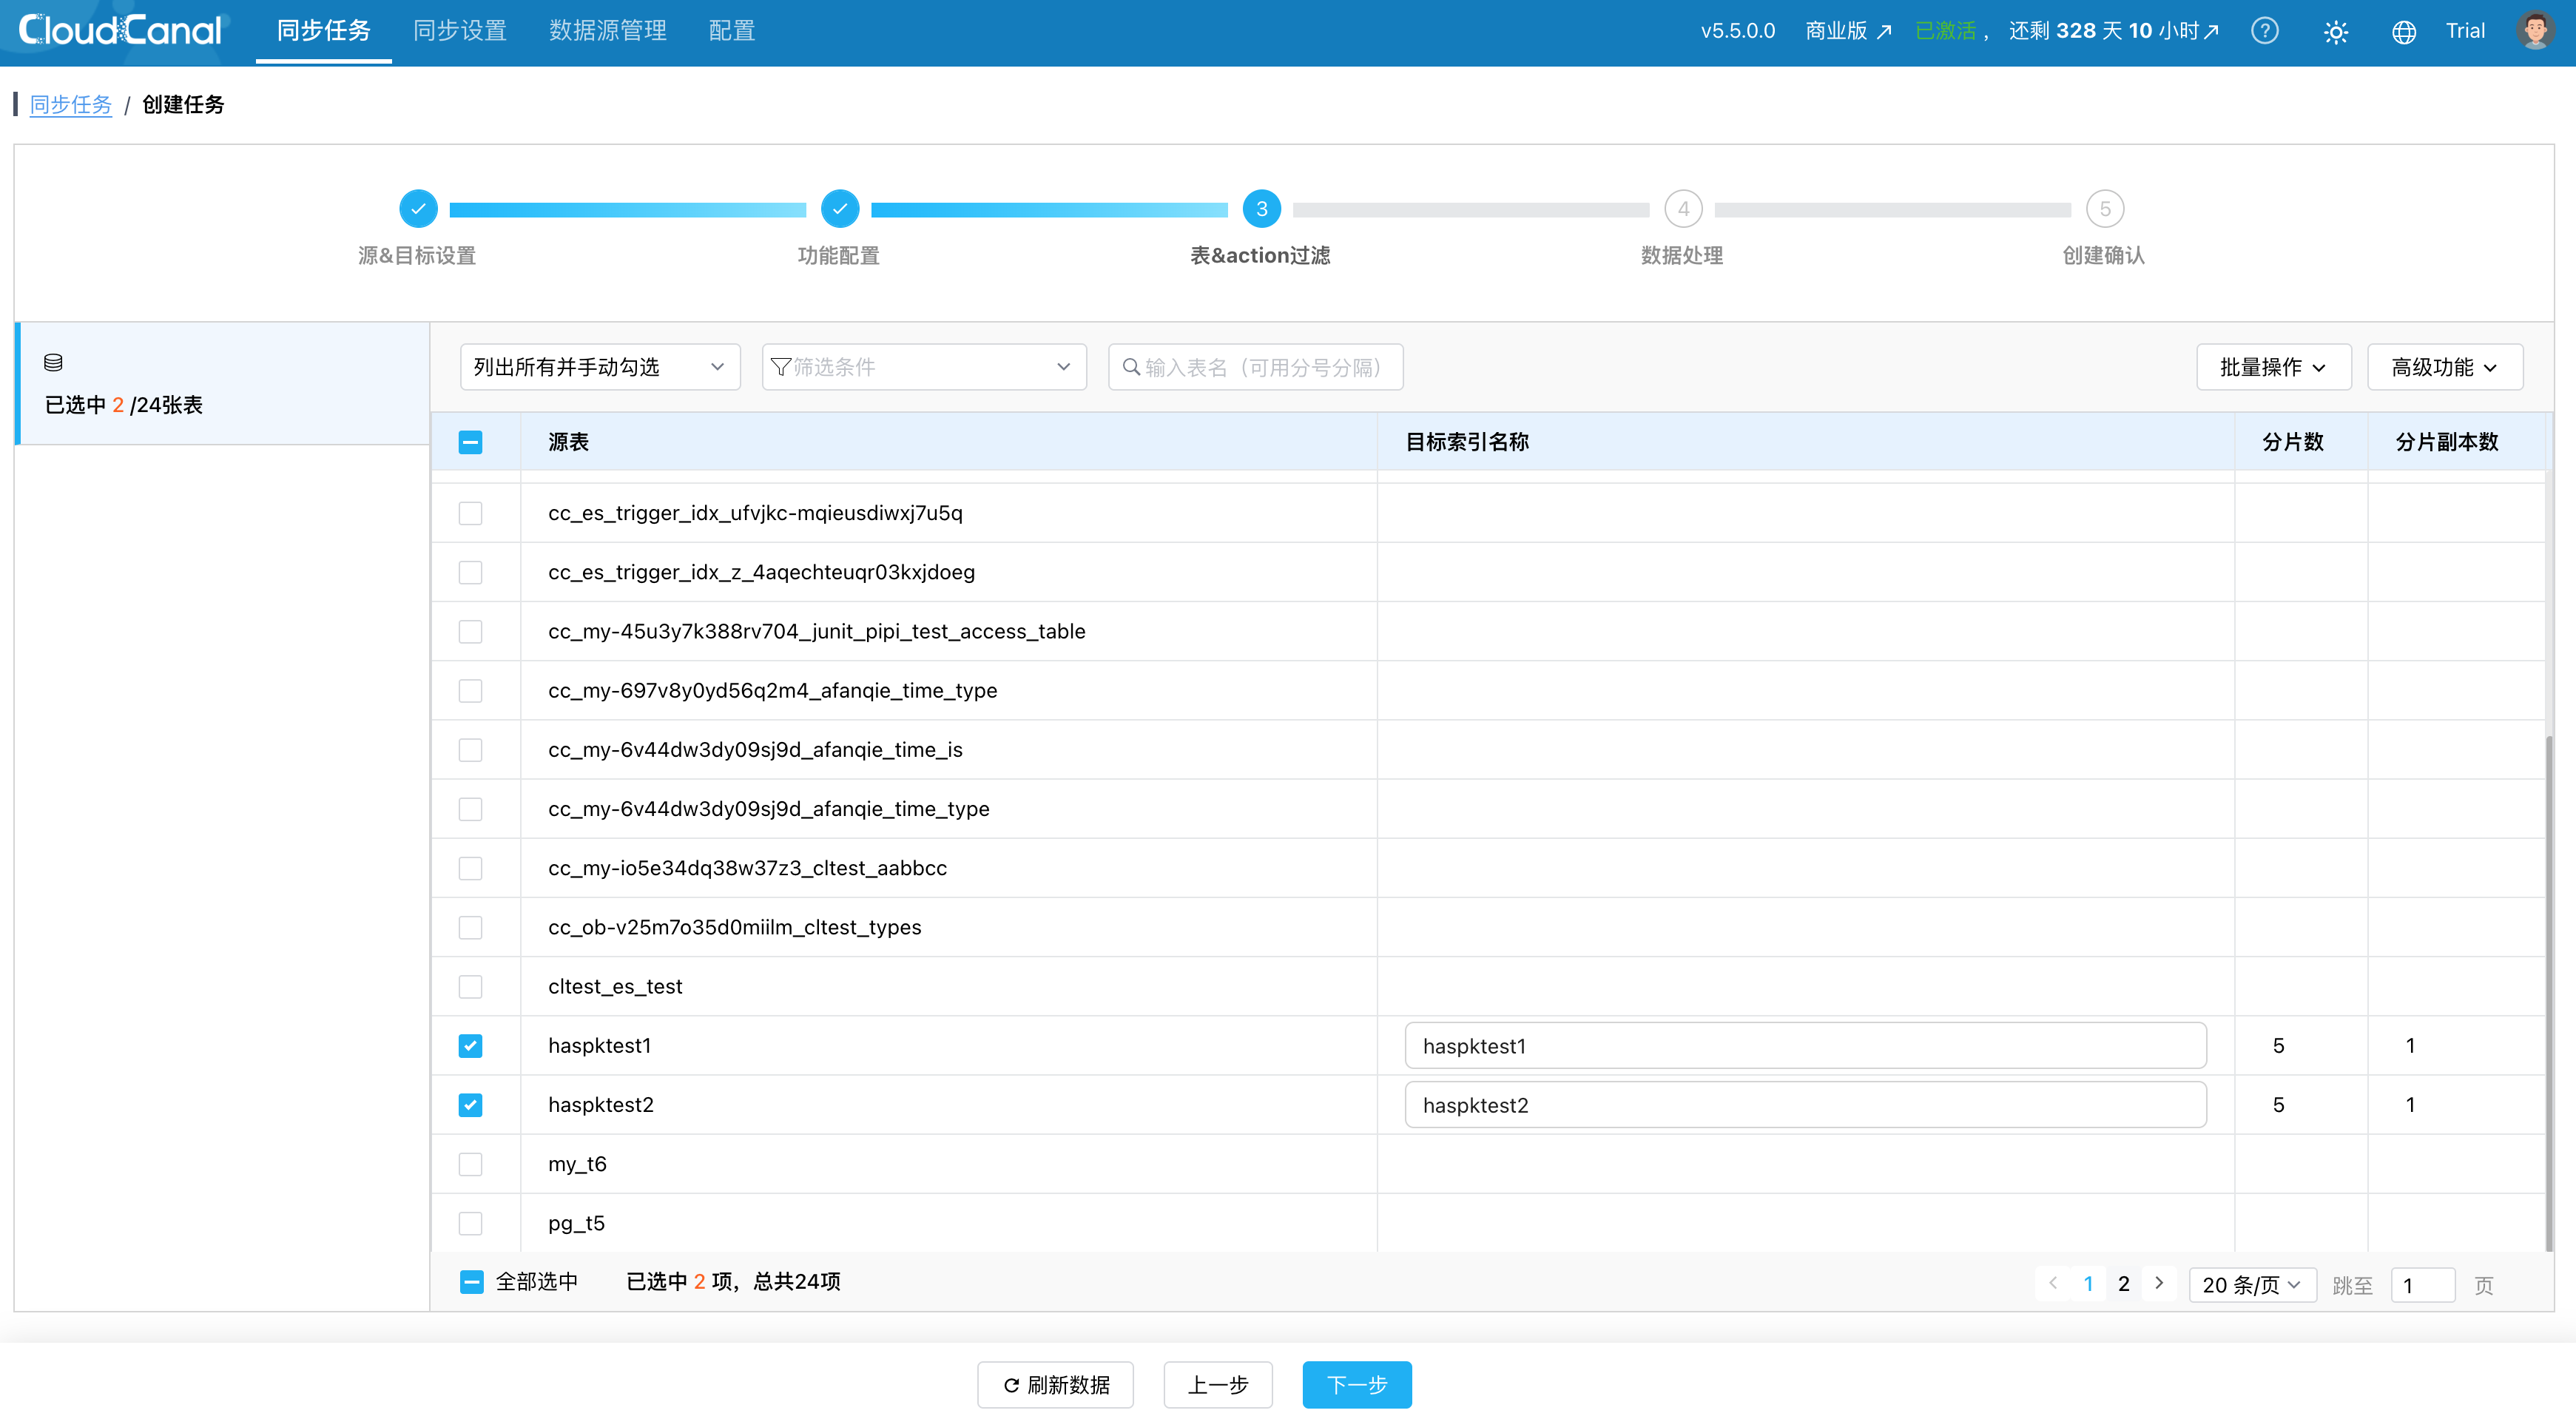
Task: Open the language globe icon
Action: [2403, 32]
